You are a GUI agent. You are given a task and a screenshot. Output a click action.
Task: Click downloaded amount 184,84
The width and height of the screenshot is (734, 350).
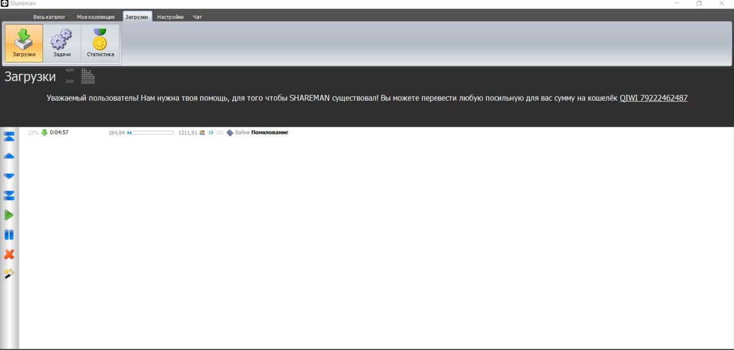point(116,132)
